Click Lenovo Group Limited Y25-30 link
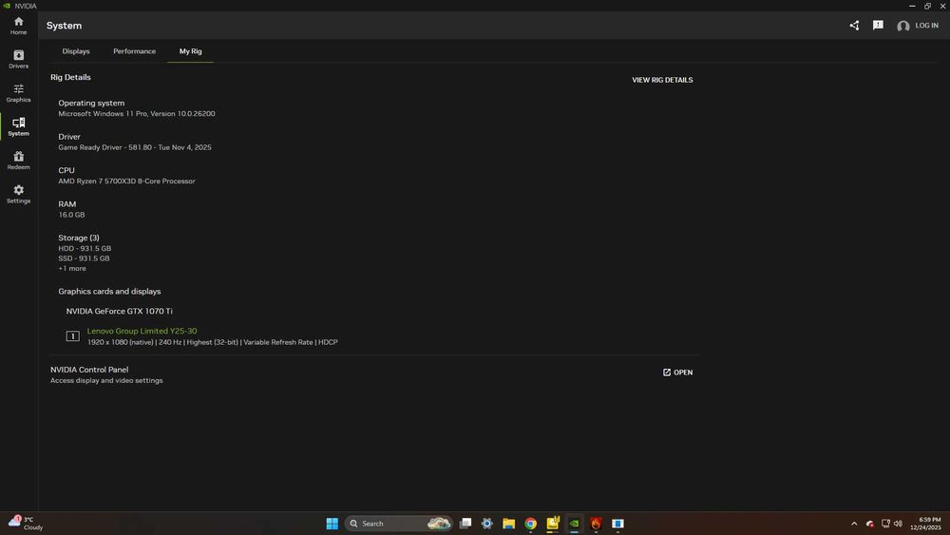Image resolution: width=950 pixels, height=535 pixels. pos(142,331)
